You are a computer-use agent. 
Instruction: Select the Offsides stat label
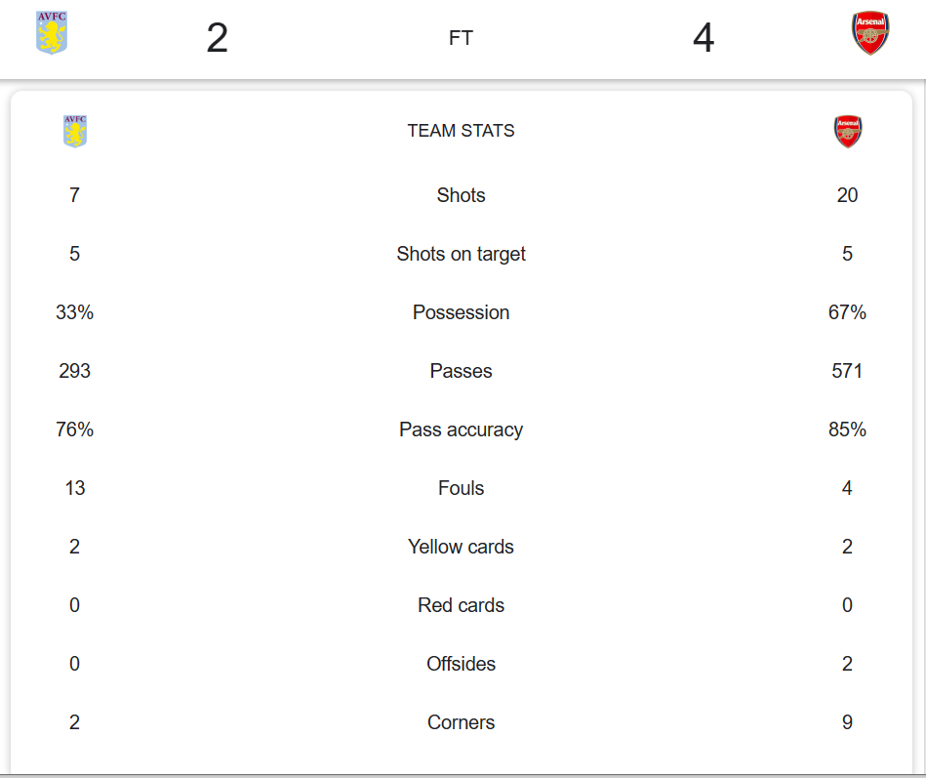462,664
